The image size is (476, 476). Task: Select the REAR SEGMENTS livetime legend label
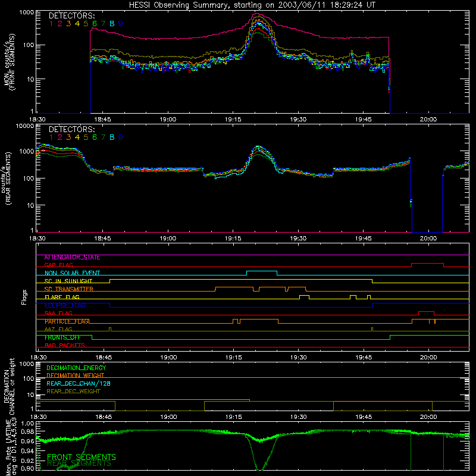coord(79,464)
